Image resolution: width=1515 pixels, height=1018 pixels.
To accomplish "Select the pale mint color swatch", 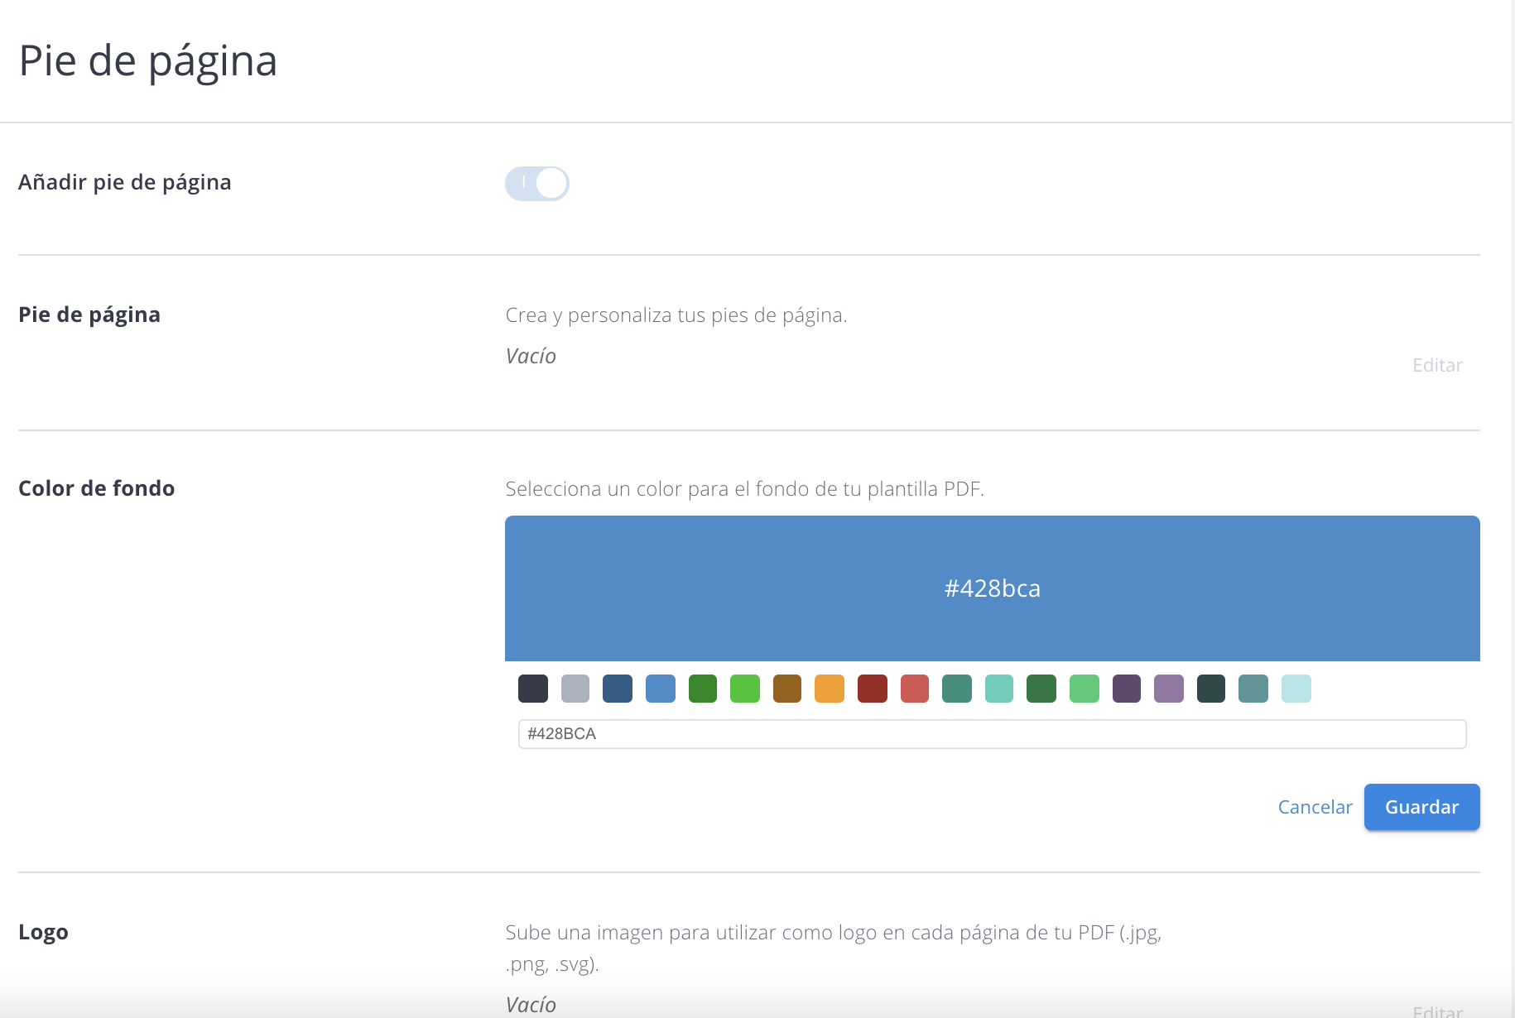I will point(1296,688).
